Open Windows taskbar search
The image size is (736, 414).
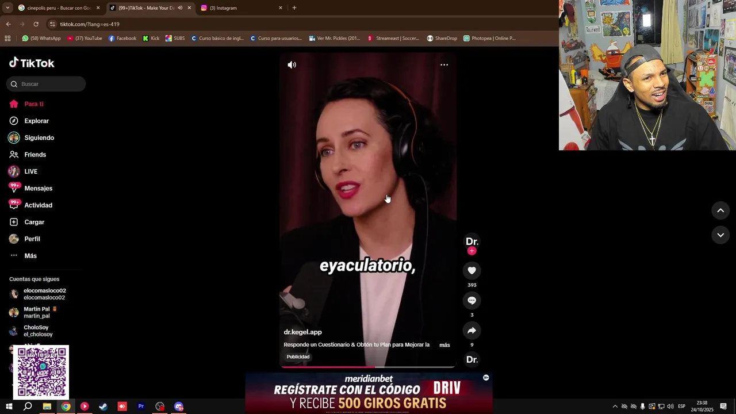28,407
